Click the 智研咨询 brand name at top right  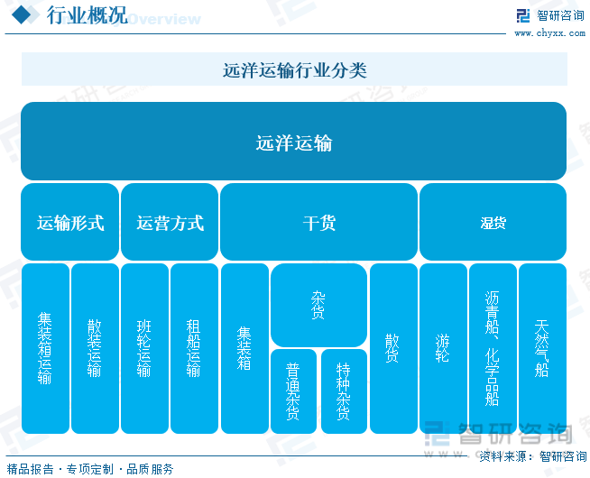(560, 15)
